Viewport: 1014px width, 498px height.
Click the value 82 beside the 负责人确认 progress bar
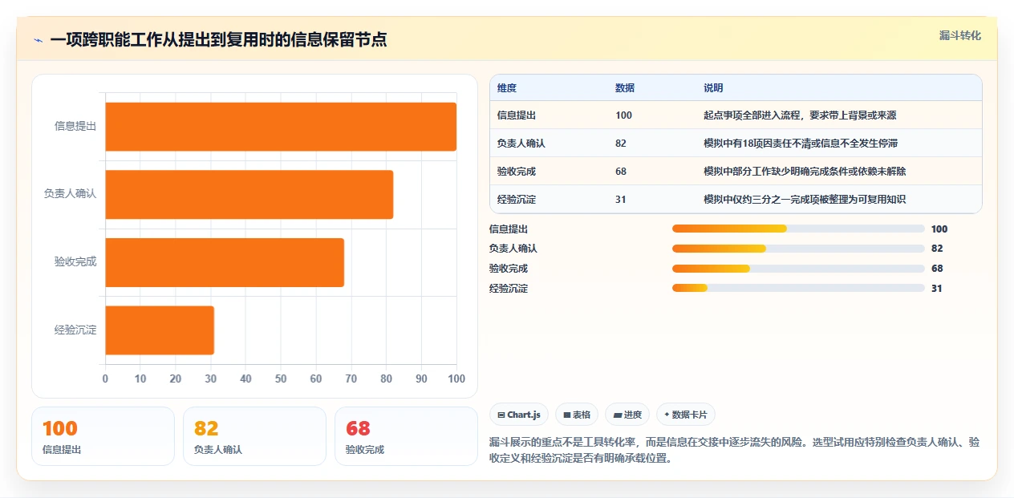point(937,249)
